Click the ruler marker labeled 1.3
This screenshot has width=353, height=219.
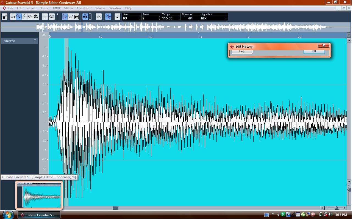[x=150, y=37]
